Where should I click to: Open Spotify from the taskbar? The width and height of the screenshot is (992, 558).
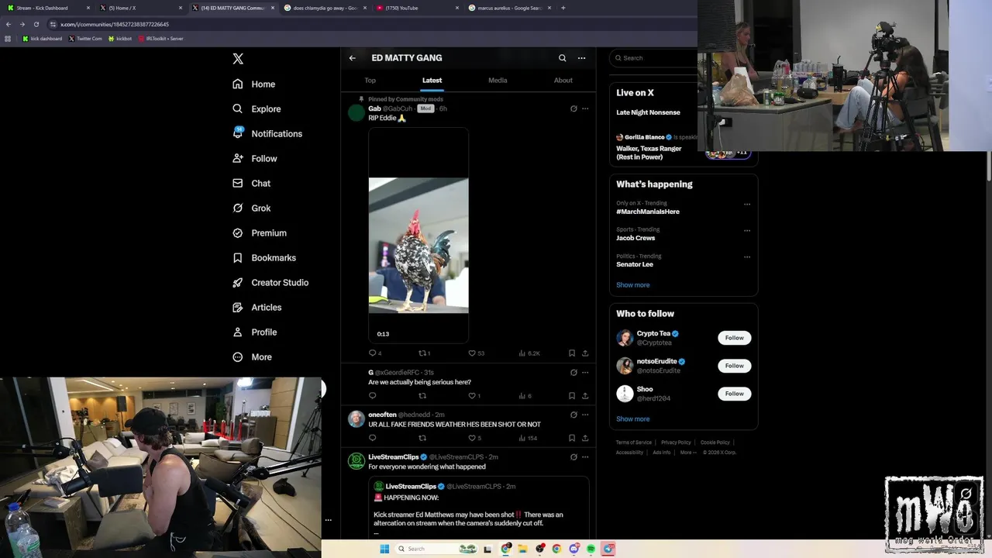[x=591, y=549]
